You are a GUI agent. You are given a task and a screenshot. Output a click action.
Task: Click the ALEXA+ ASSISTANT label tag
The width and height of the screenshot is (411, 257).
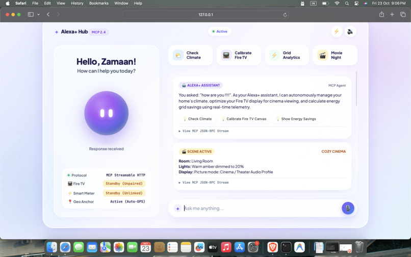[201, 85]
